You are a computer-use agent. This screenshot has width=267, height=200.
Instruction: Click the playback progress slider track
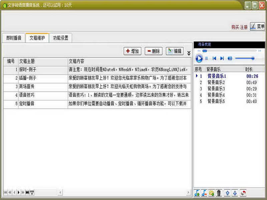click(229, 51)
